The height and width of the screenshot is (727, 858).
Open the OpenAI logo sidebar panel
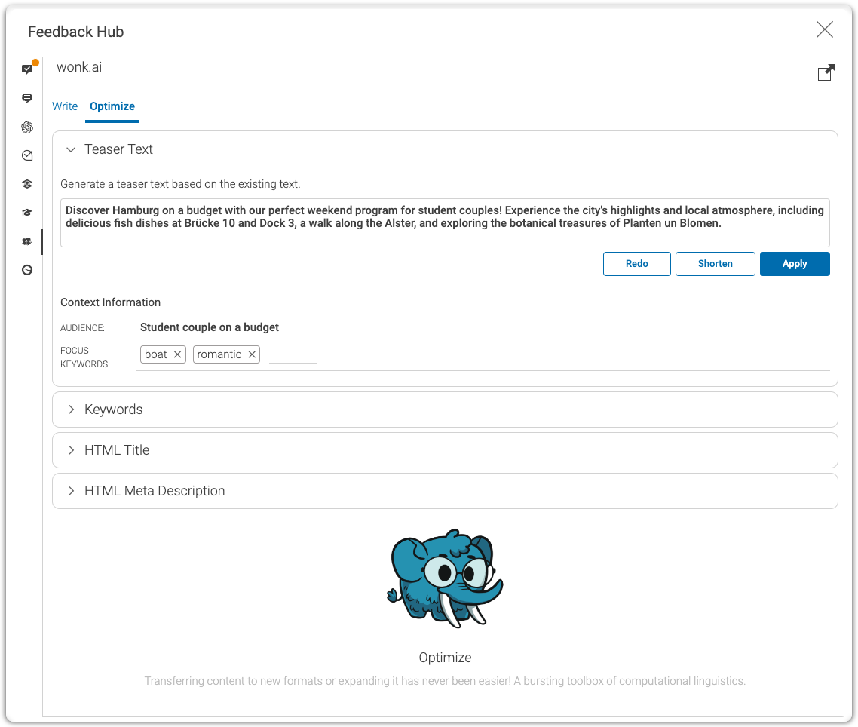27,127
